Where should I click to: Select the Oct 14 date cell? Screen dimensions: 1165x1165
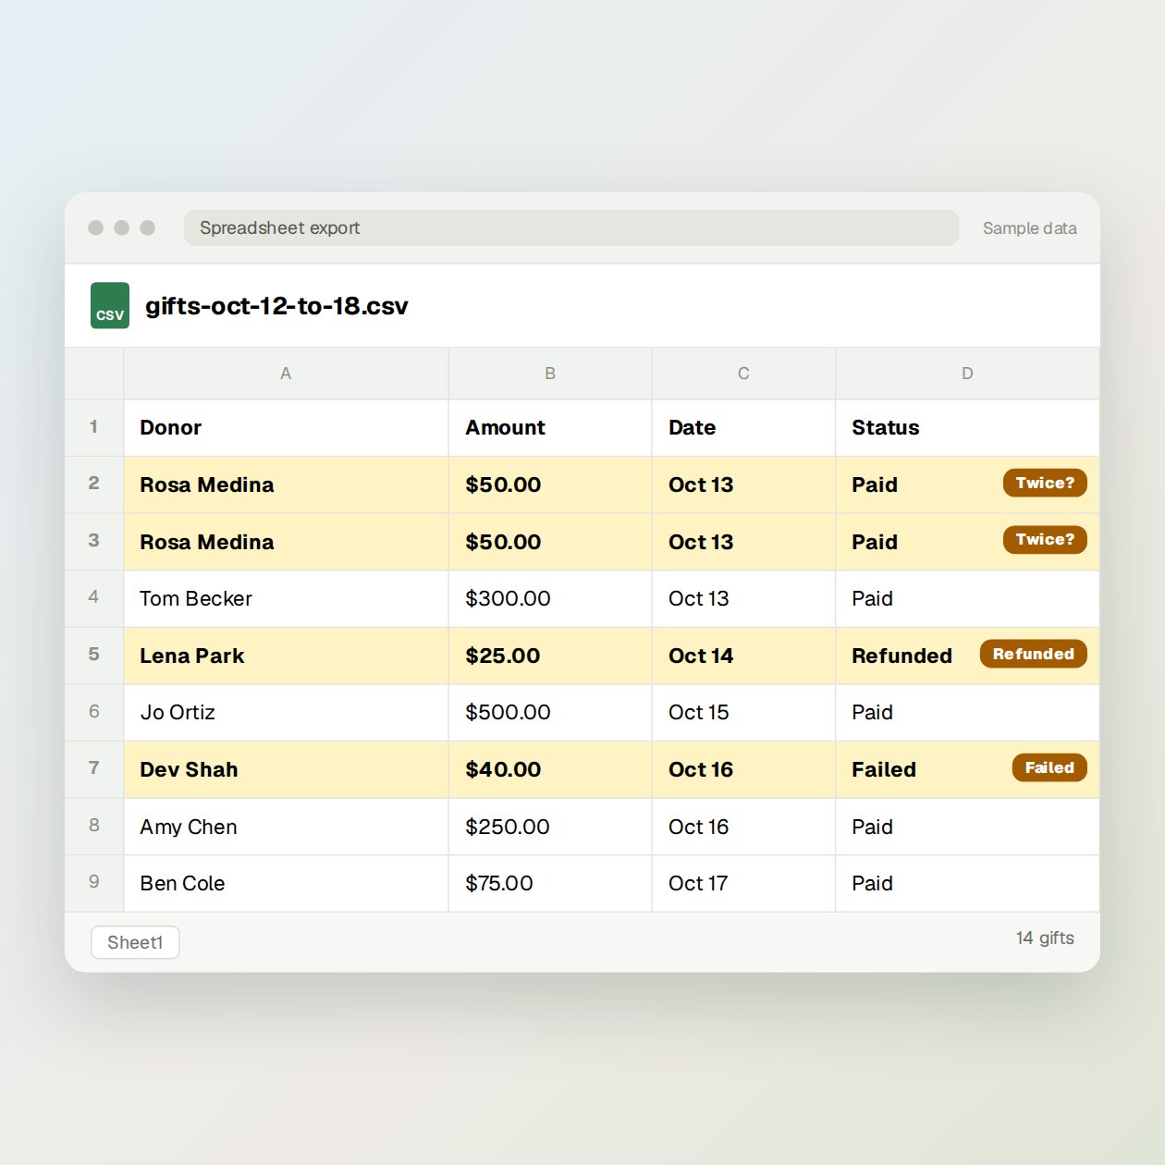click(743, 656)
